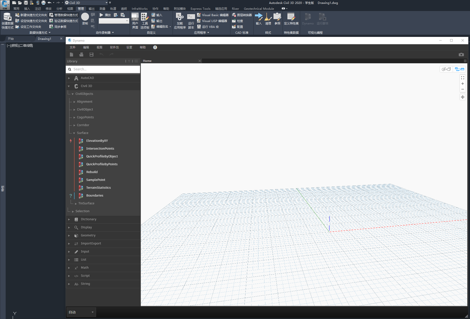Viewport: 470px width, 319px height.
Task: Undo using the quick access toolbar arrow
Action: coord(49,3)
